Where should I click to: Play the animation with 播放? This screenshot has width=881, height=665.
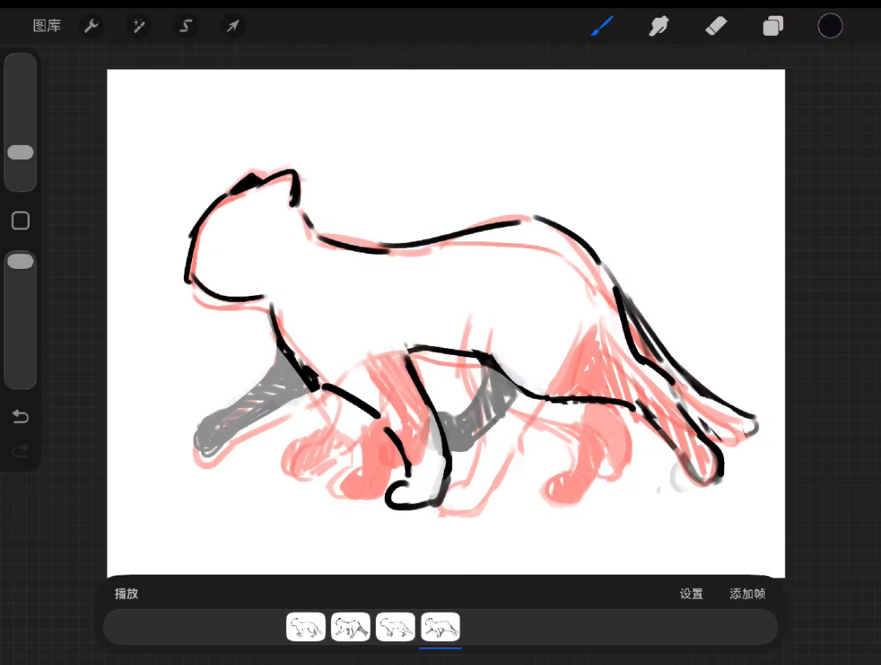tap(126, 594)
